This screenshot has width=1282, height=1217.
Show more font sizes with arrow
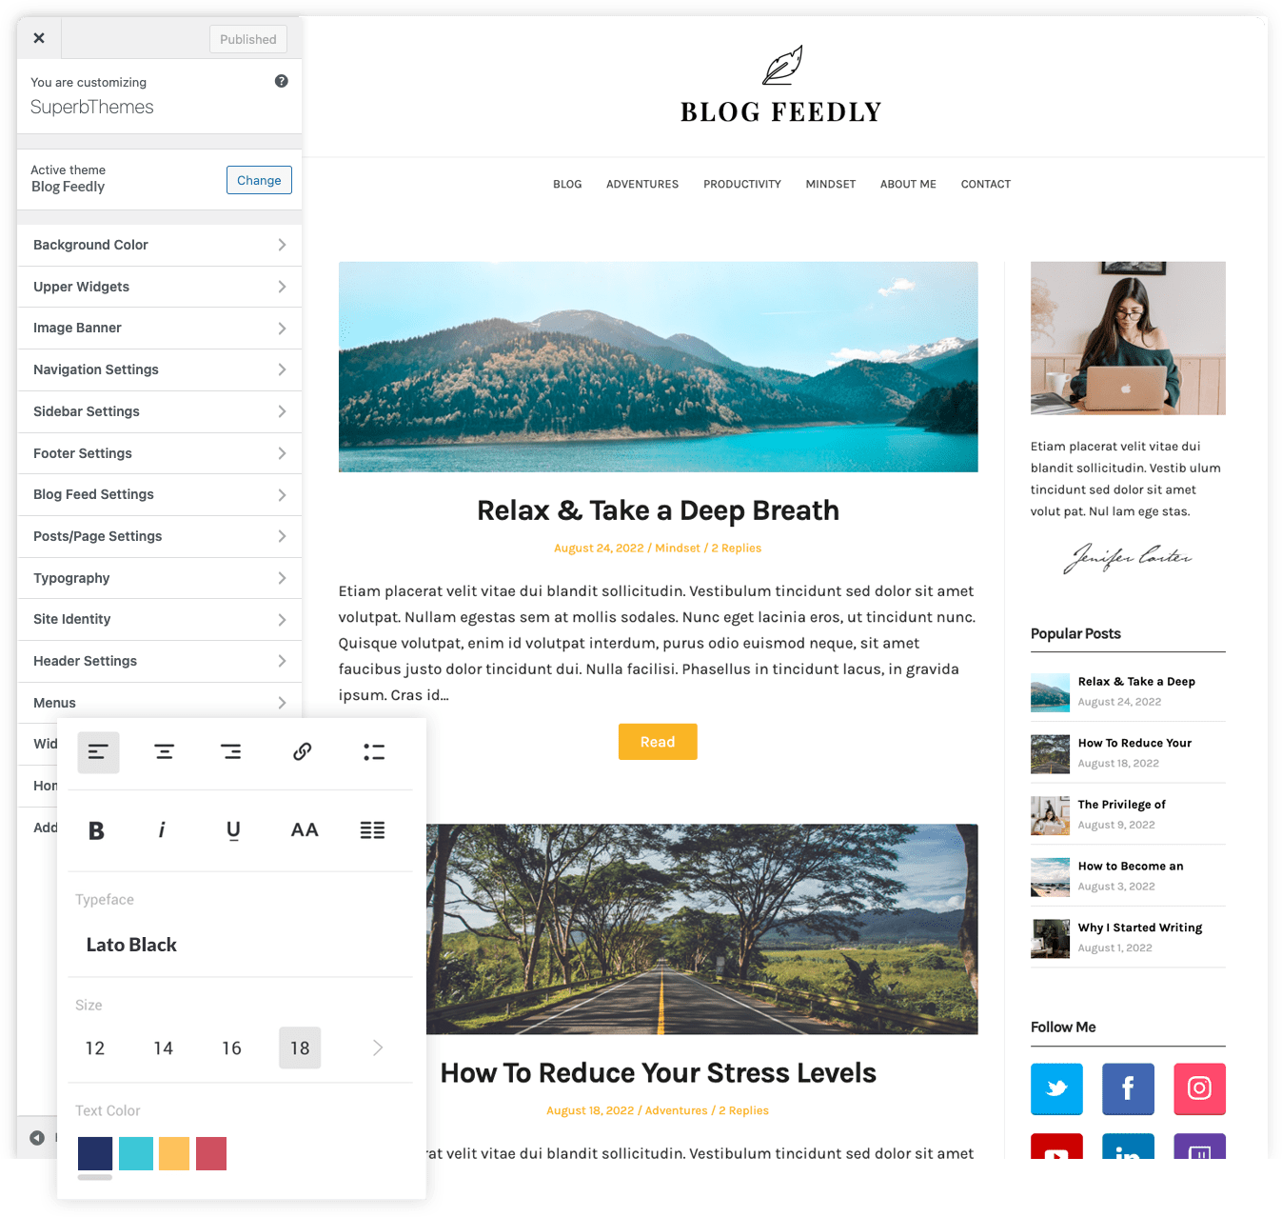coord(378,1047)
